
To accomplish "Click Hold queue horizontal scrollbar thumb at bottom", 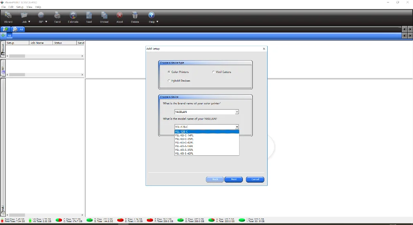I will click(x=17, y=215).
